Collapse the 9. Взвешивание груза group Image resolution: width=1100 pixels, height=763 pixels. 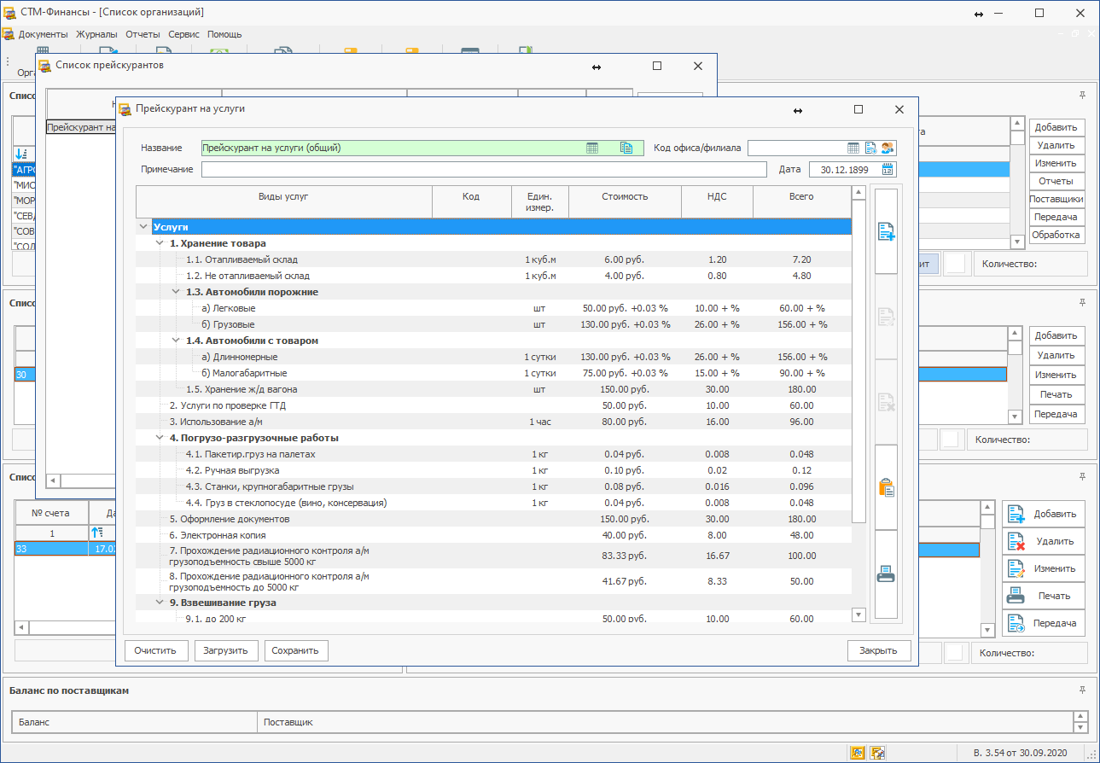[x=160, y=603]
